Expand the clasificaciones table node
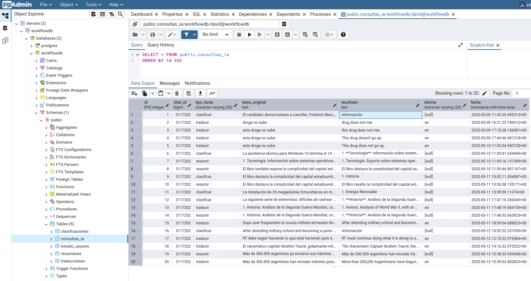The image size is (531, 281). [x=51, y=231]
